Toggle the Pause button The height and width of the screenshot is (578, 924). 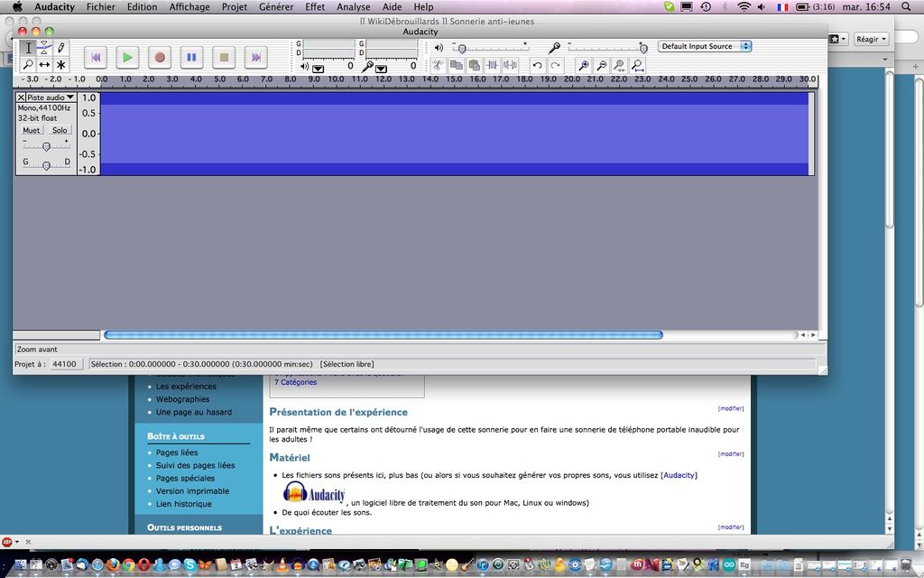[191, 57]
